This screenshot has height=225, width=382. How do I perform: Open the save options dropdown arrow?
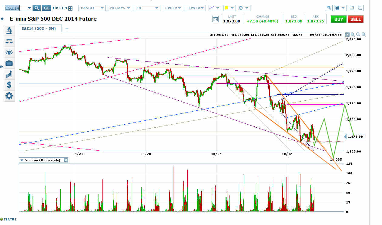[x=343, y=8]
